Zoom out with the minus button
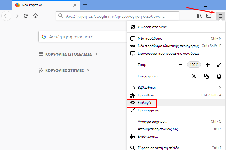The width and height of the screenshot is (226, 150). click(180, 65)
